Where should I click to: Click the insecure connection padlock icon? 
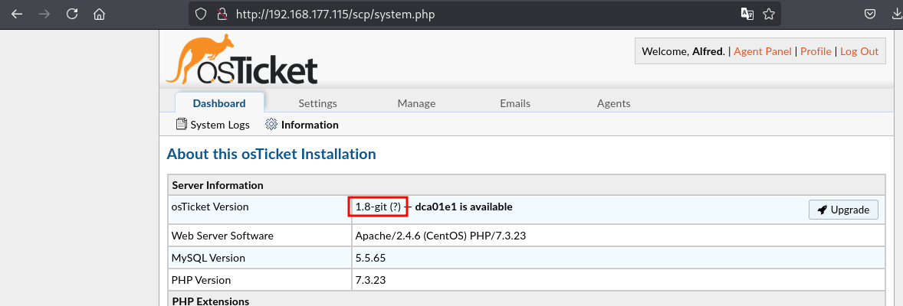(x=221, y=14)
